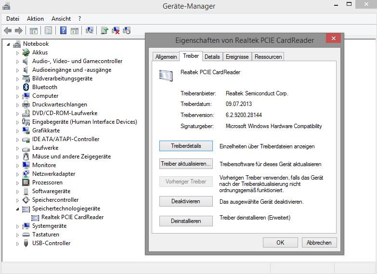
Task: Click the Deinstallieren button
Action: pyautogui.click(x=186, y=221)
